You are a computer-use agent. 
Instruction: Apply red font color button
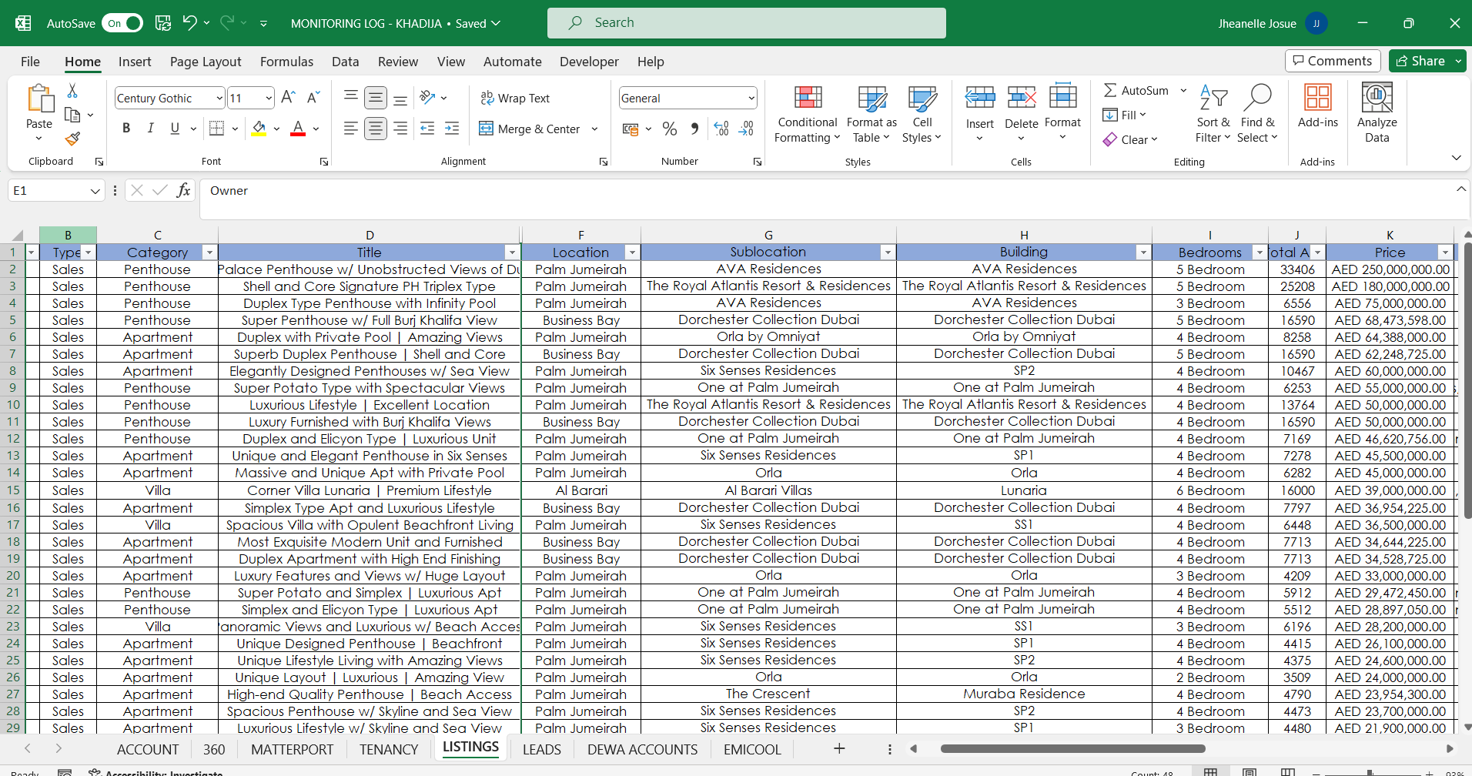pyautogui.click(x=298, y=129)
